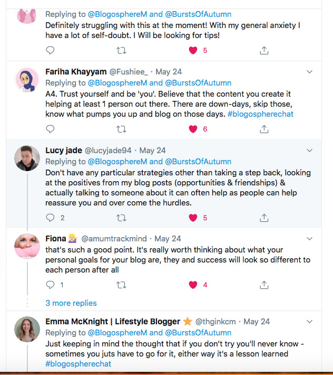Share Fiona's tweet
This screenshot has height=375, width=333.
click(x=265, y=285)
